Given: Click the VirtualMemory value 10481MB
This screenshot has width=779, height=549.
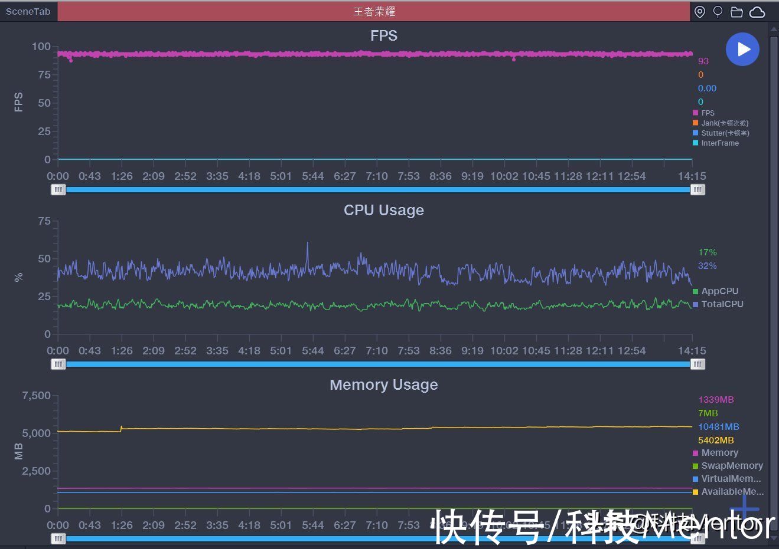Looking at the screenshot, I should click(718, 426).
